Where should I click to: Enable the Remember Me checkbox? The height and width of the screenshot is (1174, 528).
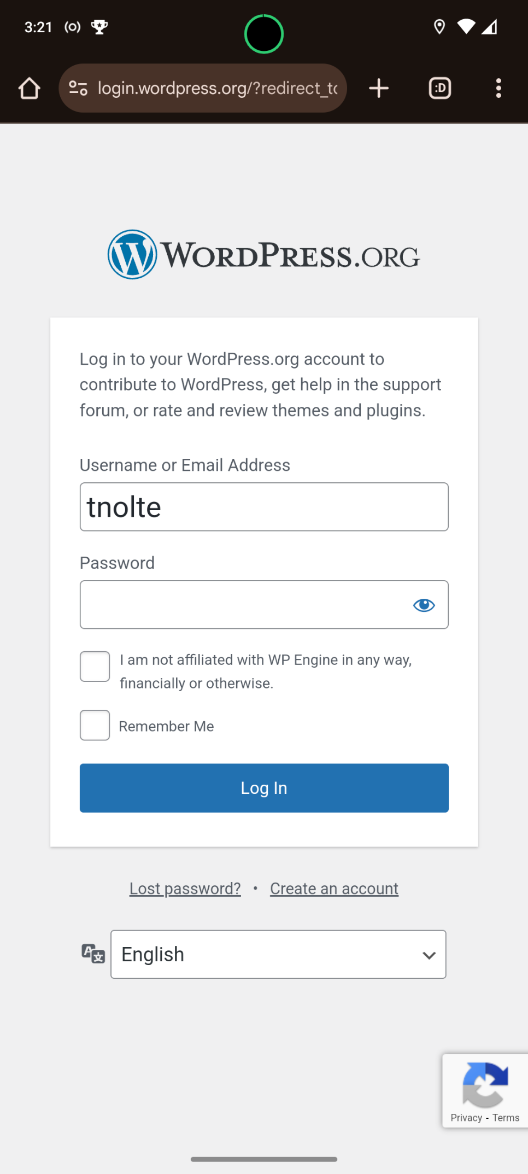(x=95, y=725)
